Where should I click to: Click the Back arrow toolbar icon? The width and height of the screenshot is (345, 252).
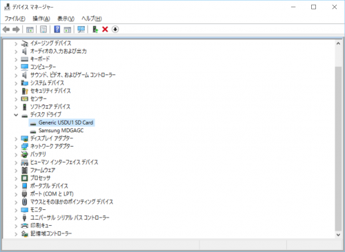pyautogui.click(x=6, y=30)
